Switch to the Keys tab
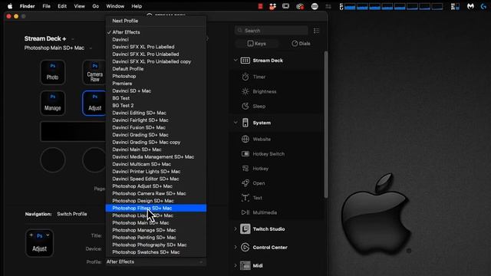Screen dimensions: 491x276 tap(256, 44)
